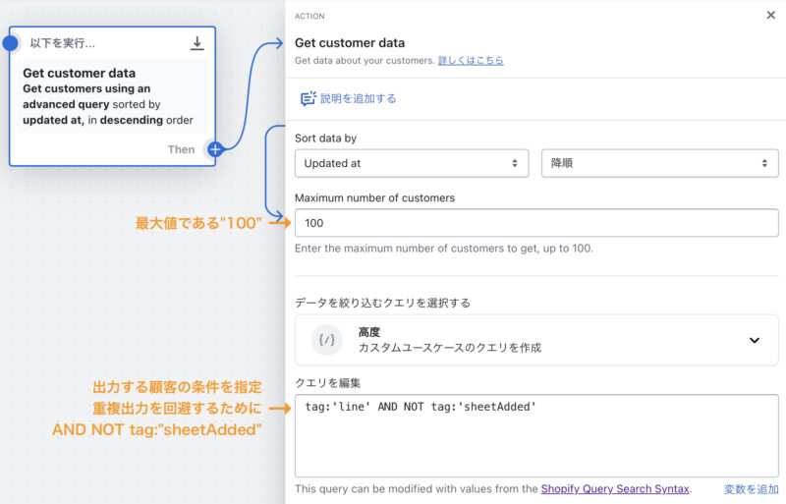Screen dimensions: 786x504
Task: Click 変数を追加 link
Action: pos(751,489)
